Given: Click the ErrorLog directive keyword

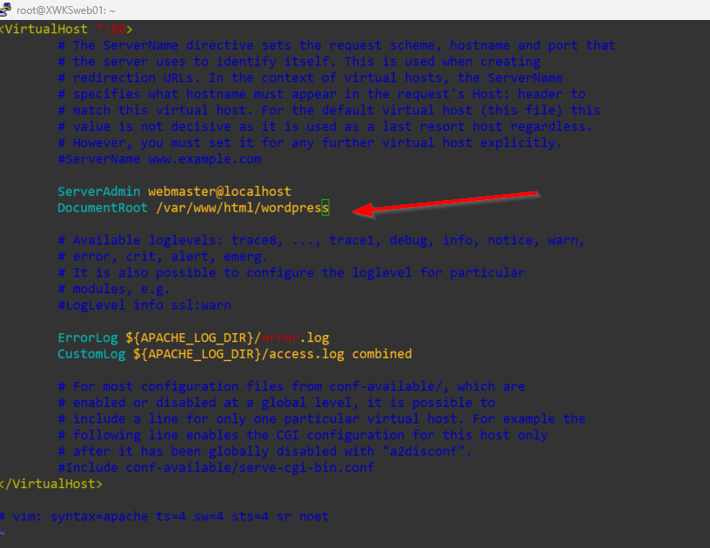Looking at the screenshot, I should [x=88, y=338].
